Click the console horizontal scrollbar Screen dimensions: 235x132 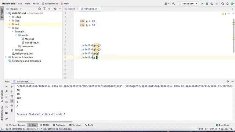45,122
